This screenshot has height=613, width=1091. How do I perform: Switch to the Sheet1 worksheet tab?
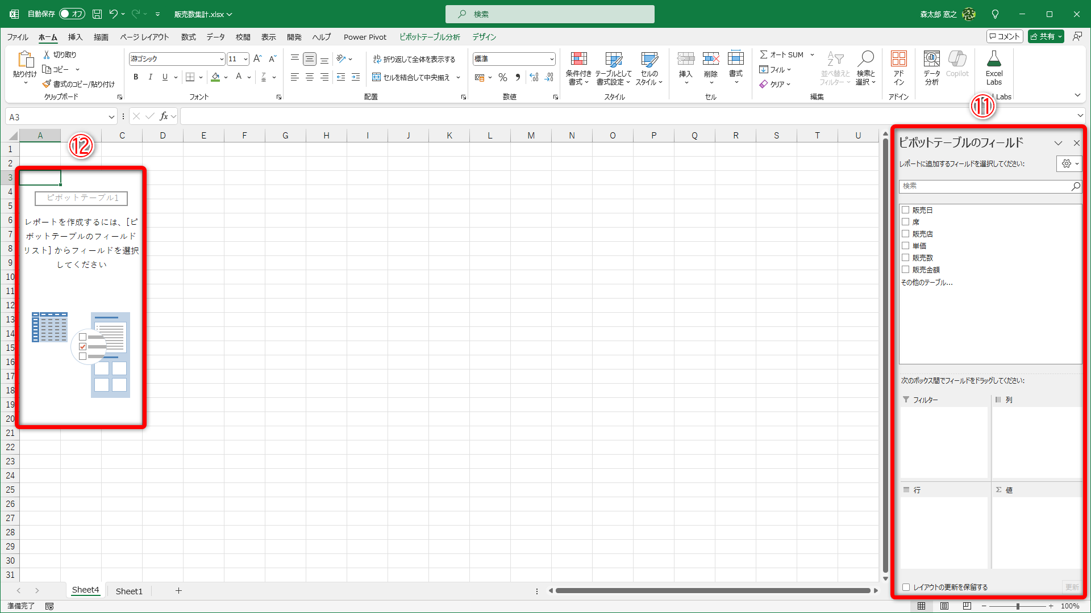(129, 591)
